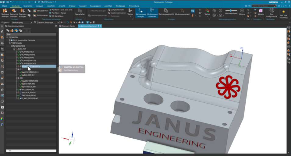Screen dimensions: 291x156
Task: Click the help question mark icon
Action: [279, 6]
